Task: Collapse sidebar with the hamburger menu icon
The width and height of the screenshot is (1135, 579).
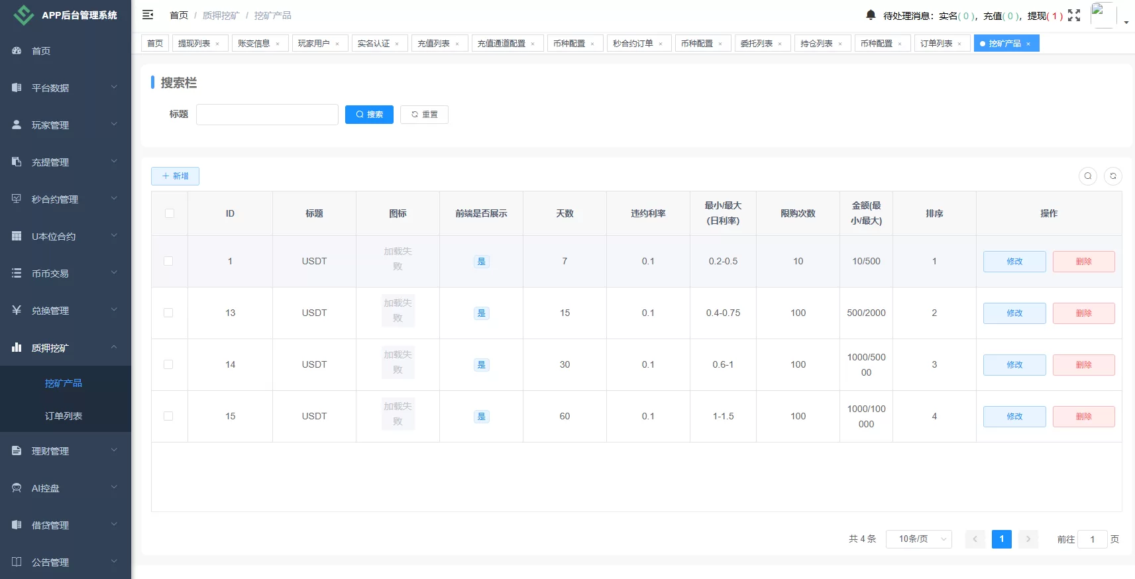Action: click(x=148, y=15)
